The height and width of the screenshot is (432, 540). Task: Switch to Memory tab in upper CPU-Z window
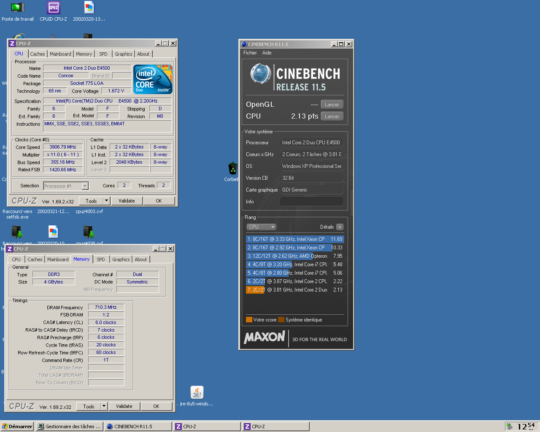84,54
